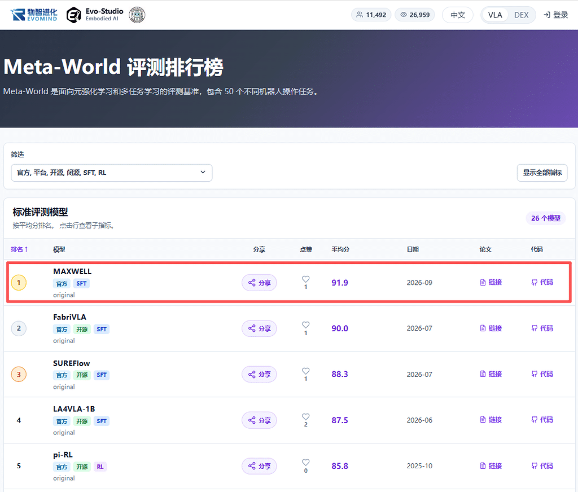
Task: Share the pi-RL model entry
Action: tap(259, 466)
